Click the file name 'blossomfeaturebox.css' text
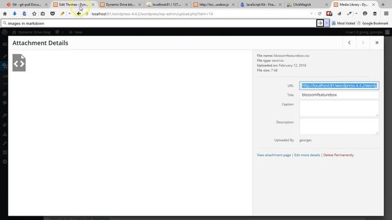Viewport: 392px width, 220px height. (292, 56)
